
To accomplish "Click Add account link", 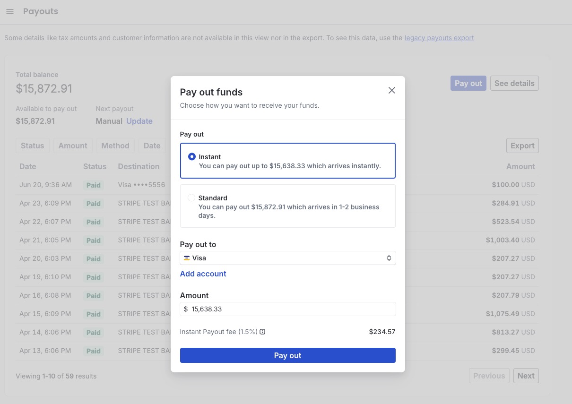I will coord(203,274).
